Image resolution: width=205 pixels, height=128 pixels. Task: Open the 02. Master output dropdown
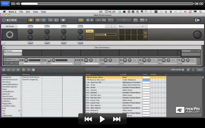[x=58, y=63]
